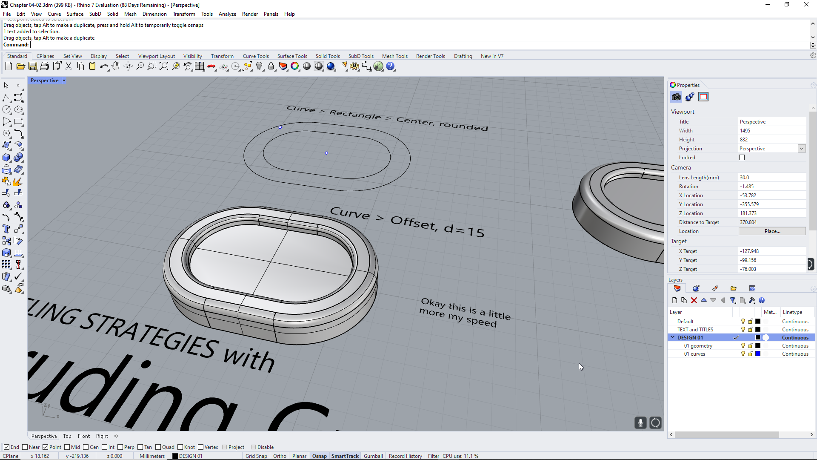
Task: Click the Zoom Extents icon
Action: pyautogui.click(x=164, y=66)
